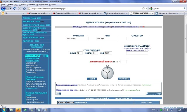Click the RU language indicator in tray
The width and height of the screenshot is (187, 112).
coord(153,110)
